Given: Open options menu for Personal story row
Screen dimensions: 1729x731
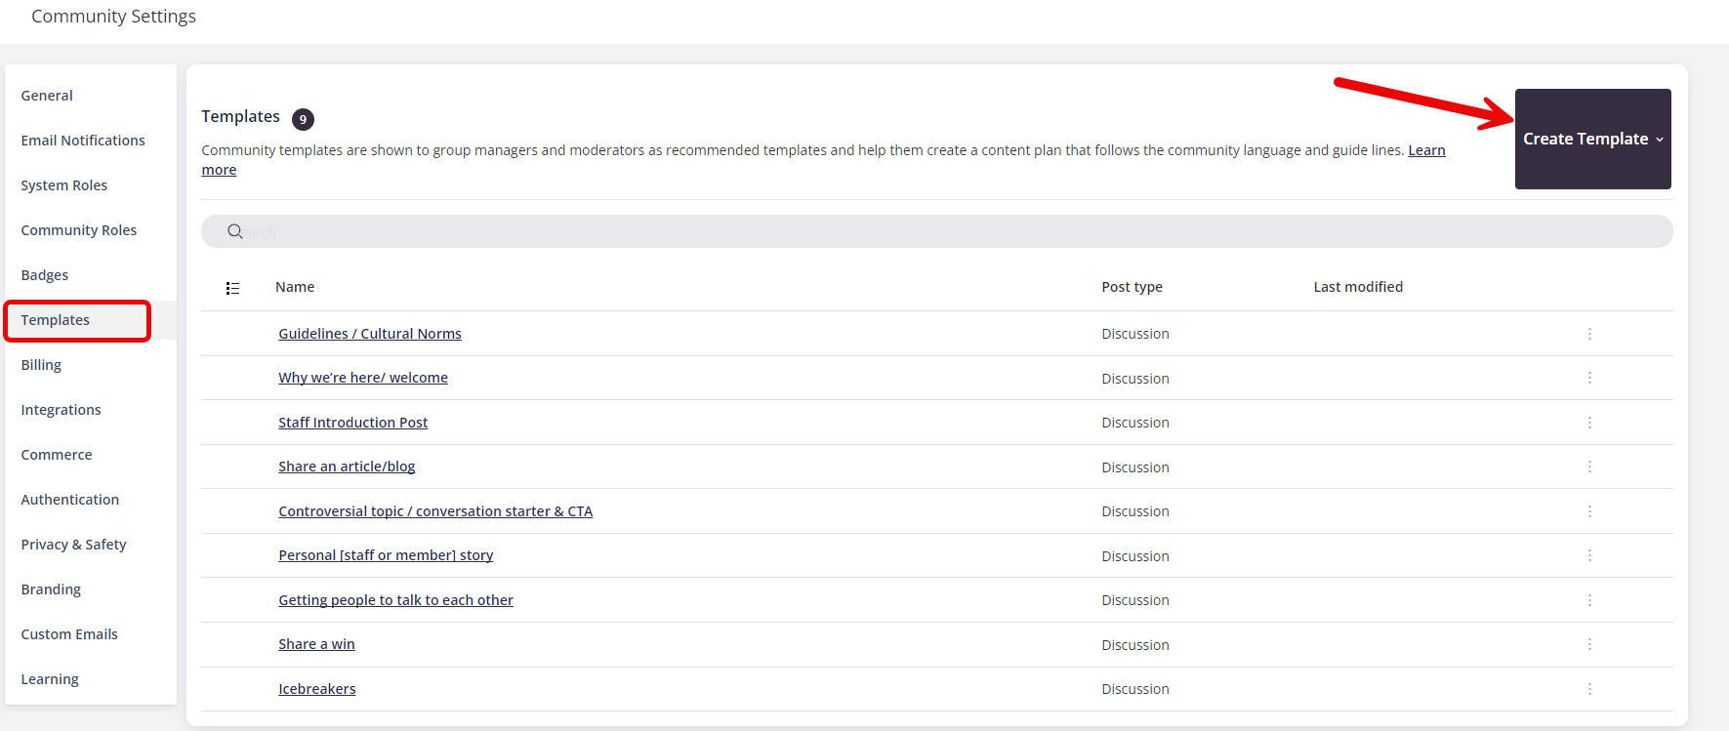Looking at the screenshot, I should [1589, 555].
